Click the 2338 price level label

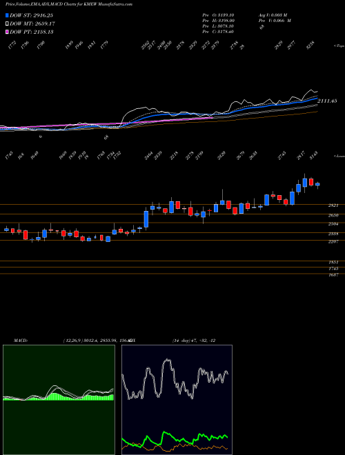click(333, 234)
